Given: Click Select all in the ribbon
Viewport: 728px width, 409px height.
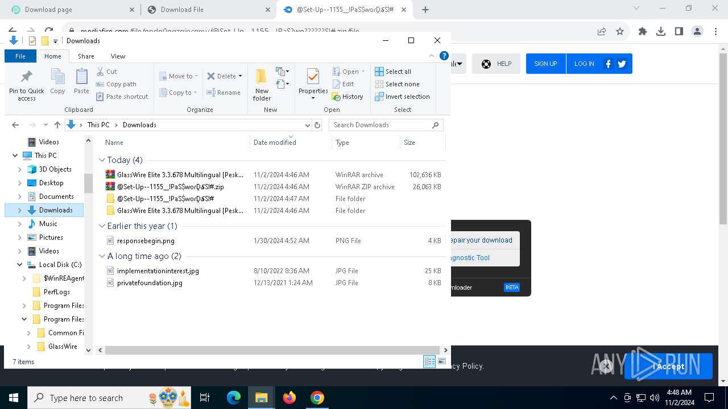Looking at the screenshot, I should click(393, 72).
